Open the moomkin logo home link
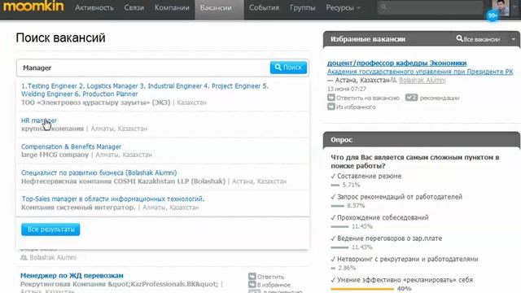Image resolution: width=521 pixels, height=293 pixels. (x=33, y=7)
